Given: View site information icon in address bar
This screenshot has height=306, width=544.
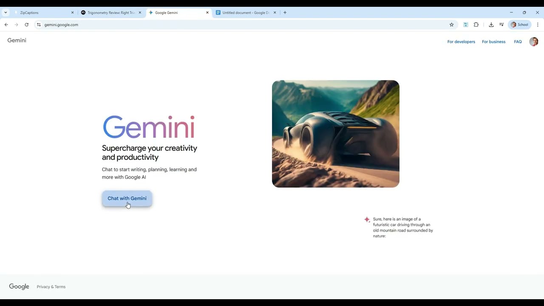Looking at the screenshot, I should (x=39, y=25).
